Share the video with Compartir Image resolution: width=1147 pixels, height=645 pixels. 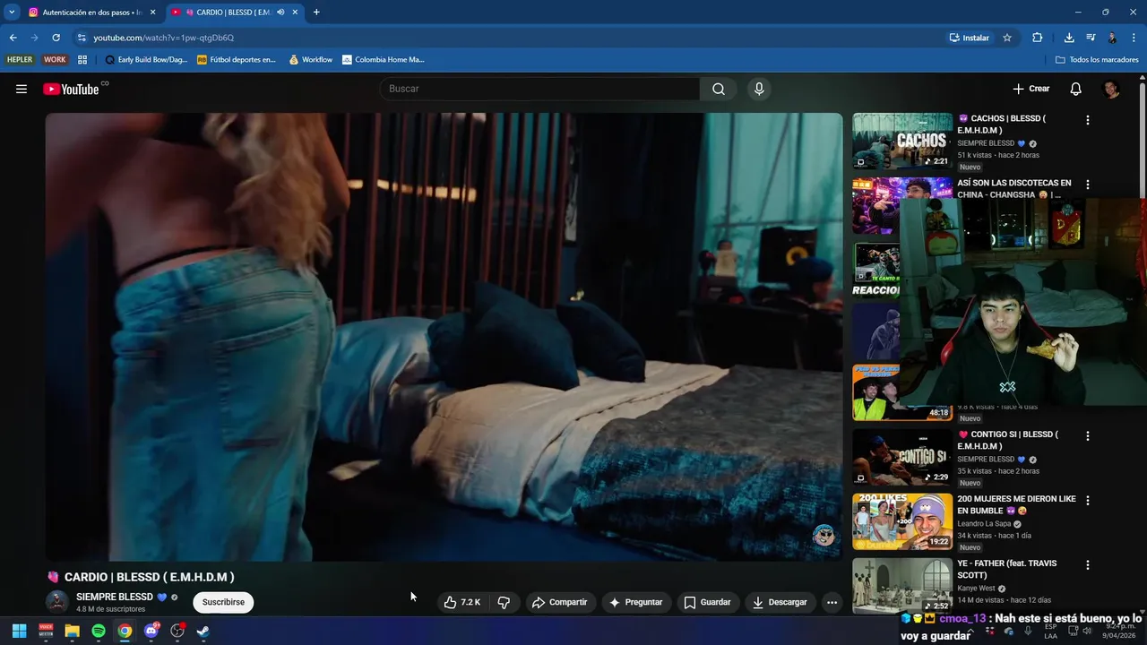click(559, 602)
